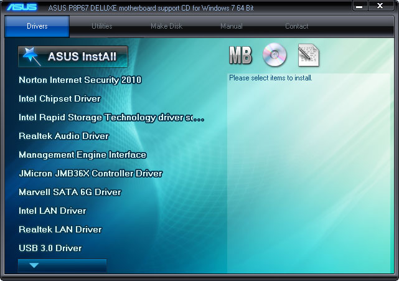The image size is (399, 281).
Task: Launch ASUS InstAll wizard button
Action: (x=73, y=57)
